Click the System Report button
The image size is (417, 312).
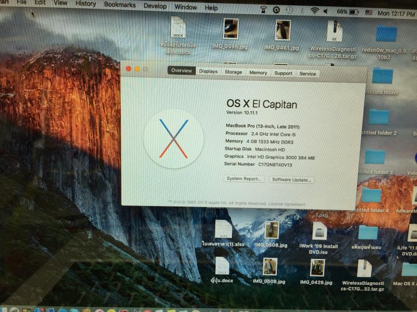tap(244, 179)
